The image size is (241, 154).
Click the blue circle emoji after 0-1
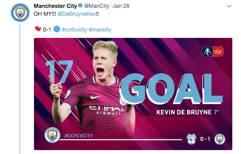(x=57, y=29)
